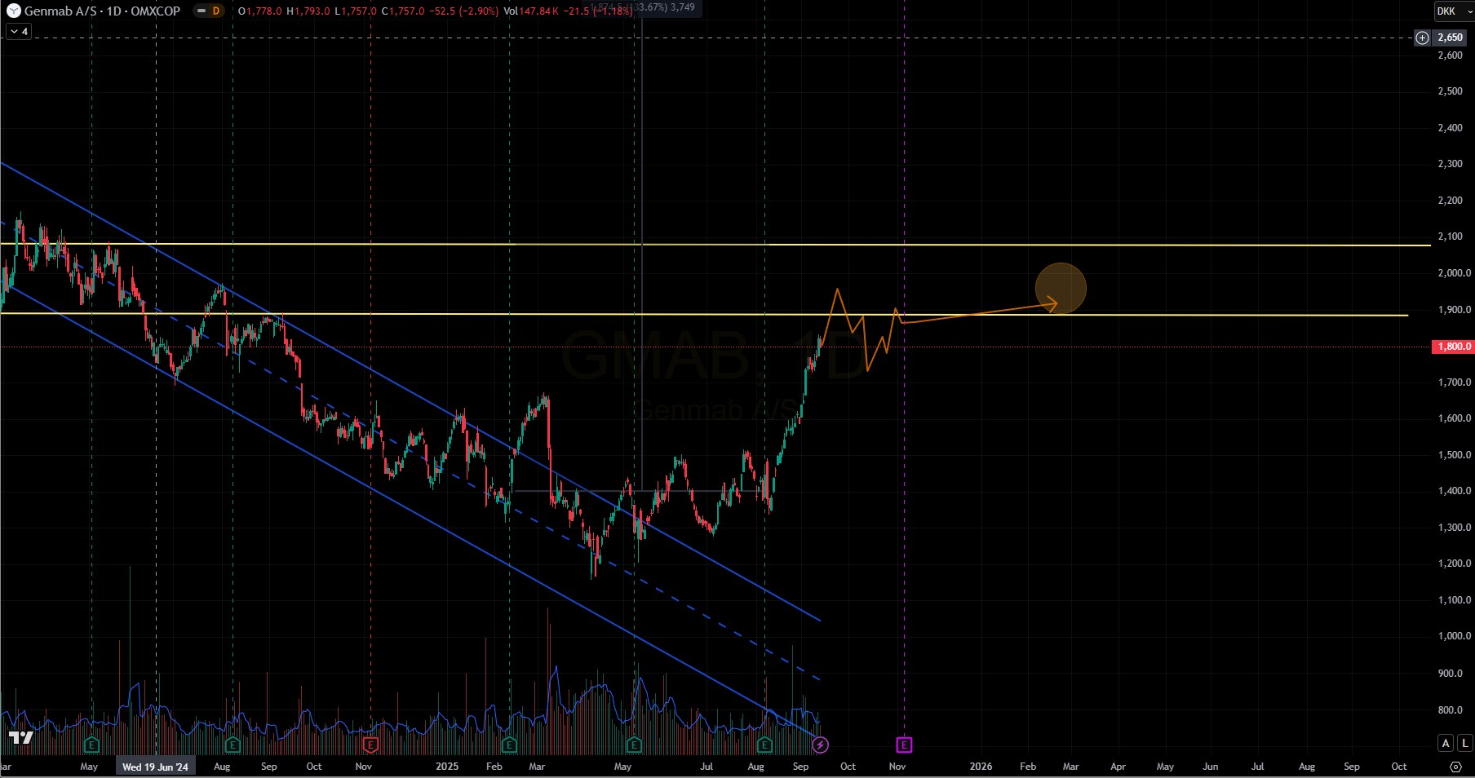
Task: Click the open value O1,778.0
Action: click(x=260, y=11)
